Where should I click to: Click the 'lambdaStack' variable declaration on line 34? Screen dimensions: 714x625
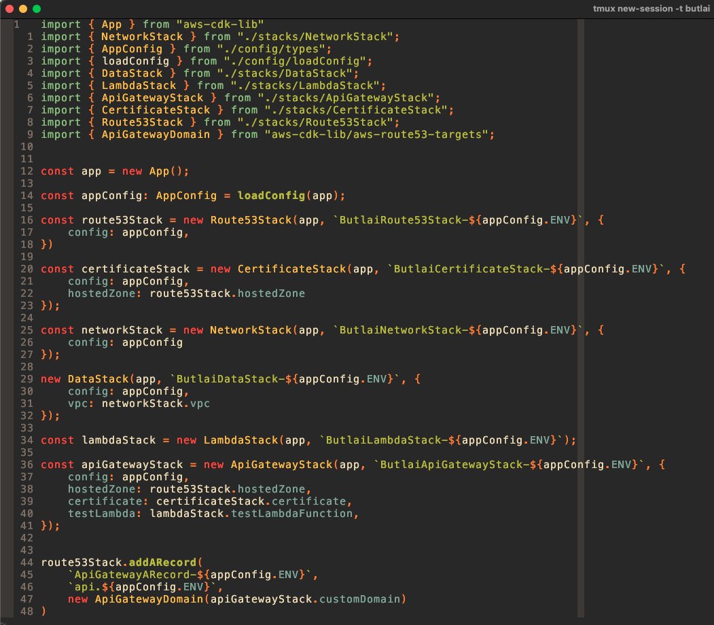point(118,441)
